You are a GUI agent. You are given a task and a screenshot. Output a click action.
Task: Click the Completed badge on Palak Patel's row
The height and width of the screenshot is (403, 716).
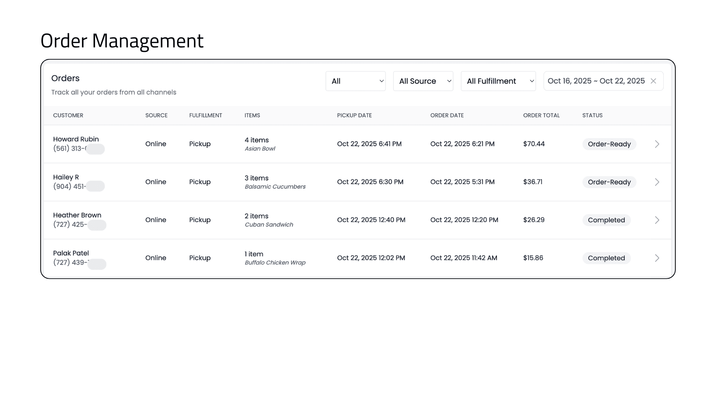pyautogui.click(x=606, y=258)
